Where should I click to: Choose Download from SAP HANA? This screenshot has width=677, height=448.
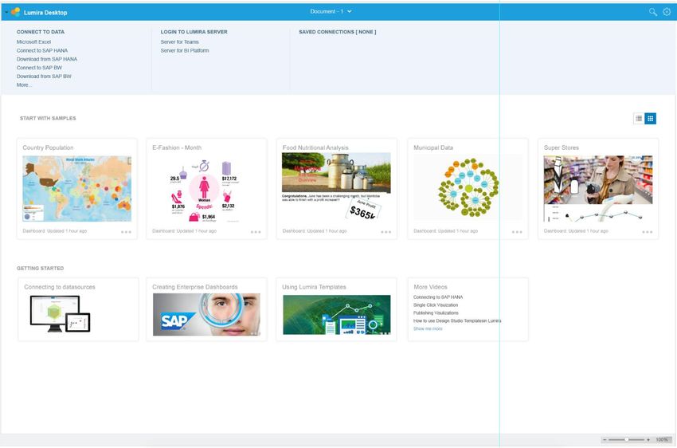pyautogui.click(x=47, y=59)
